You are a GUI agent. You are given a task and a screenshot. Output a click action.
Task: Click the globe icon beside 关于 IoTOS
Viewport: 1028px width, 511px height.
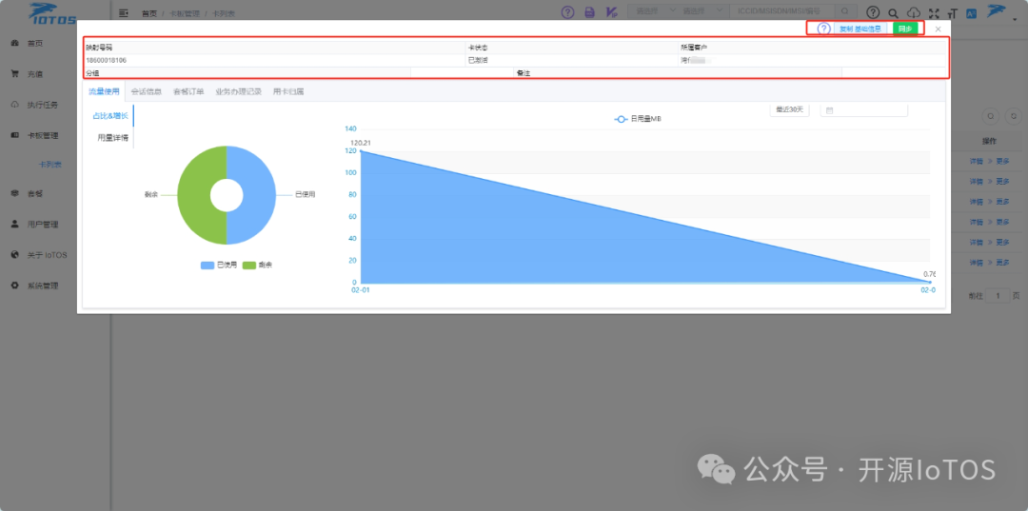pyautogui.click(x=14, y=255)
